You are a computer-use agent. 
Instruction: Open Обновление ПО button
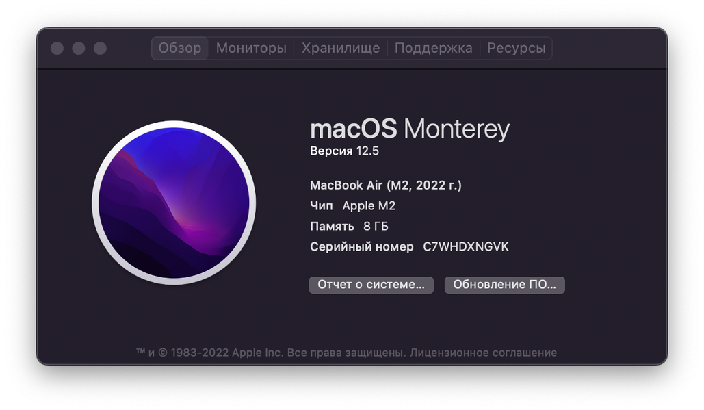click(x=505, y=285)
